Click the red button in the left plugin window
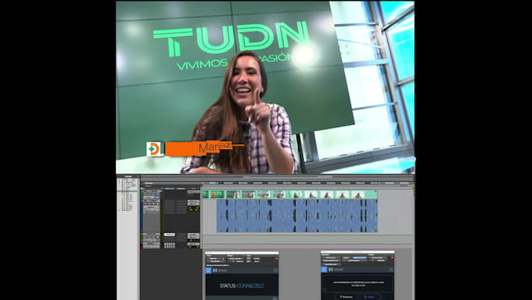Image resolution: width=532 pixels, height=300 pixels. click(276, 258)
